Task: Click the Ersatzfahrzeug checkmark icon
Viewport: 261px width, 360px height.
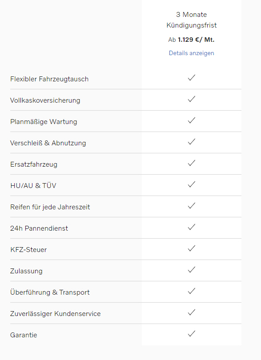Action: [191, 163]
